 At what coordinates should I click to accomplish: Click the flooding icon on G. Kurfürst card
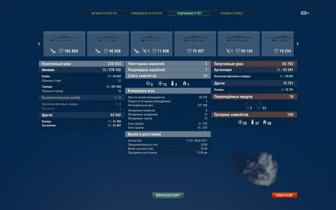point(53,51)
